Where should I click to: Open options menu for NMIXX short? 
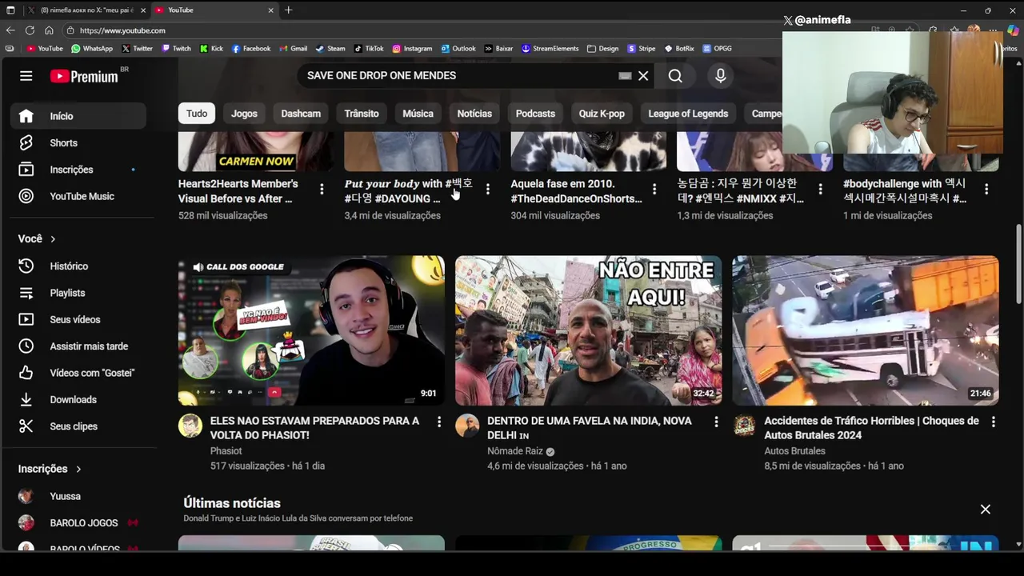(x=820, y=190)
